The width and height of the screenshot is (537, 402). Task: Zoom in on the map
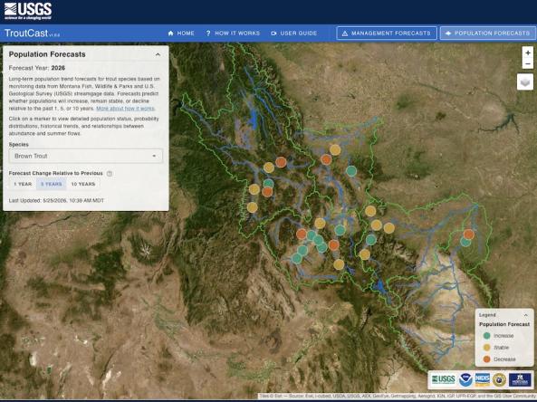528,53
